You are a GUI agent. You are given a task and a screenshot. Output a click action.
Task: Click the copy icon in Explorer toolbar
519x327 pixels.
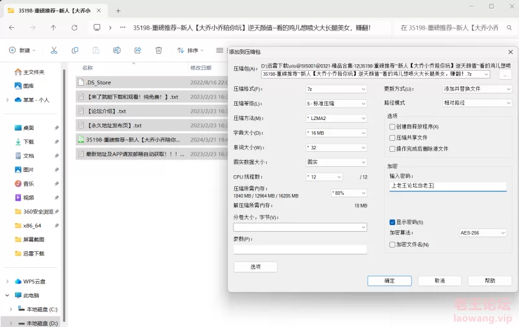[75, 50]
